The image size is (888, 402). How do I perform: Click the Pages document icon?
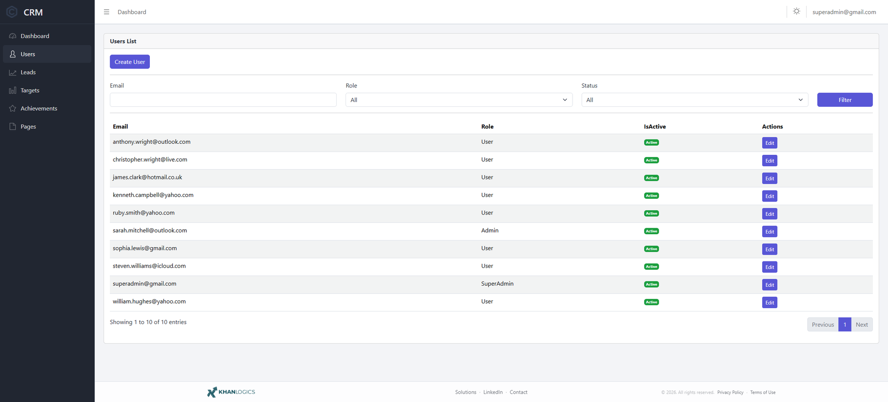click(12, 127)
